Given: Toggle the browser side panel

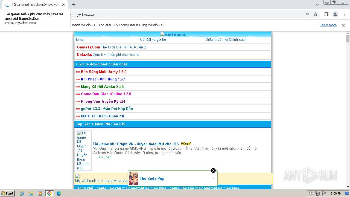Looking at the screenshot, I should click(x=326, y=15).
